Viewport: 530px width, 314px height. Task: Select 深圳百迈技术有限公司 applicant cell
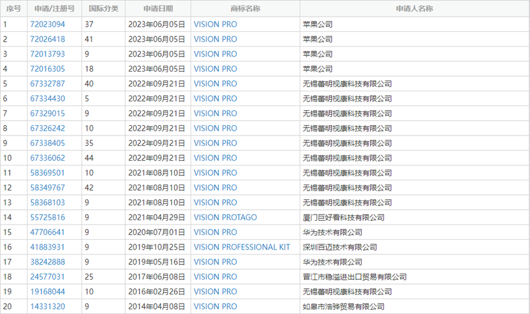[339, 247]
